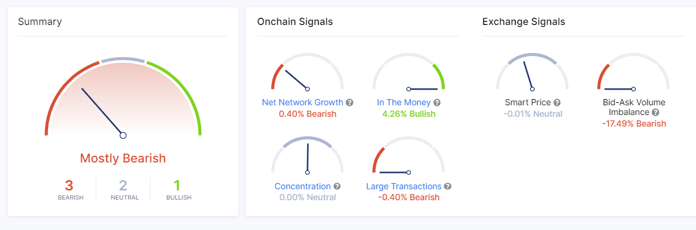Select the 2 Neutral count
Screen dimensions: 696x230
(125, 190)
